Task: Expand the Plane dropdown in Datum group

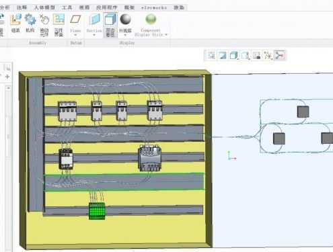Action: tap(75, 35)
